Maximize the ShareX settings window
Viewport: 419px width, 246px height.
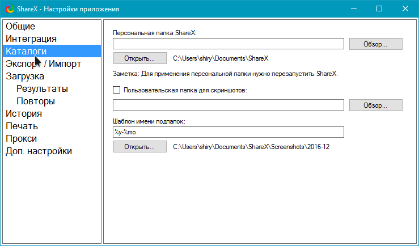point(379,9)
